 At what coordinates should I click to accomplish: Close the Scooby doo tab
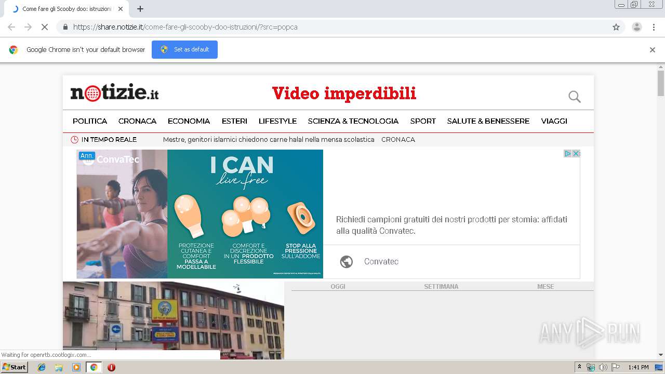point(121,9)
